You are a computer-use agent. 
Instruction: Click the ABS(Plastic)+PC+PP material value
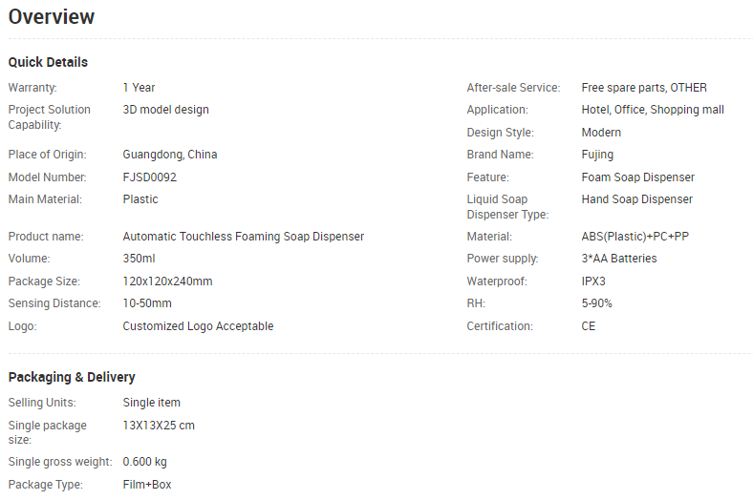tap(635, 237)
